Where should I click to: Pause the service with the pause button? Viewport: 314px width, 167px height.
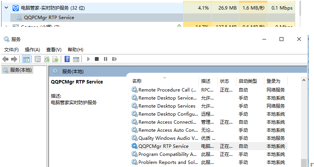pos(106,59)
